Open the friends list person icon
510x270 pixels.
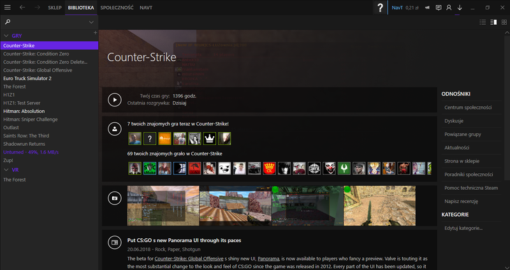pos(449,8)
